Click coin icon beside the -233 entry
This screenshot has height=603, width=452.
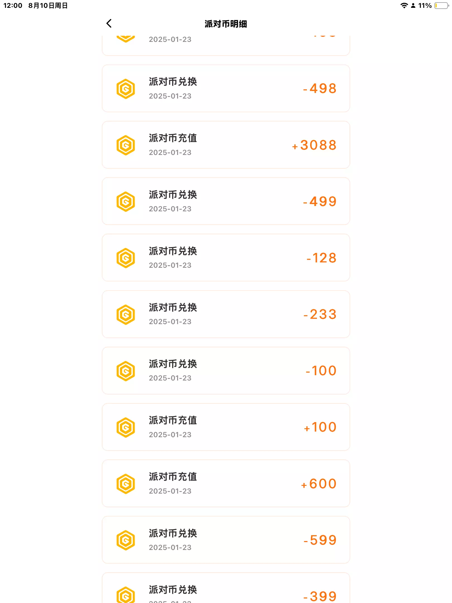tap(126, 315)
